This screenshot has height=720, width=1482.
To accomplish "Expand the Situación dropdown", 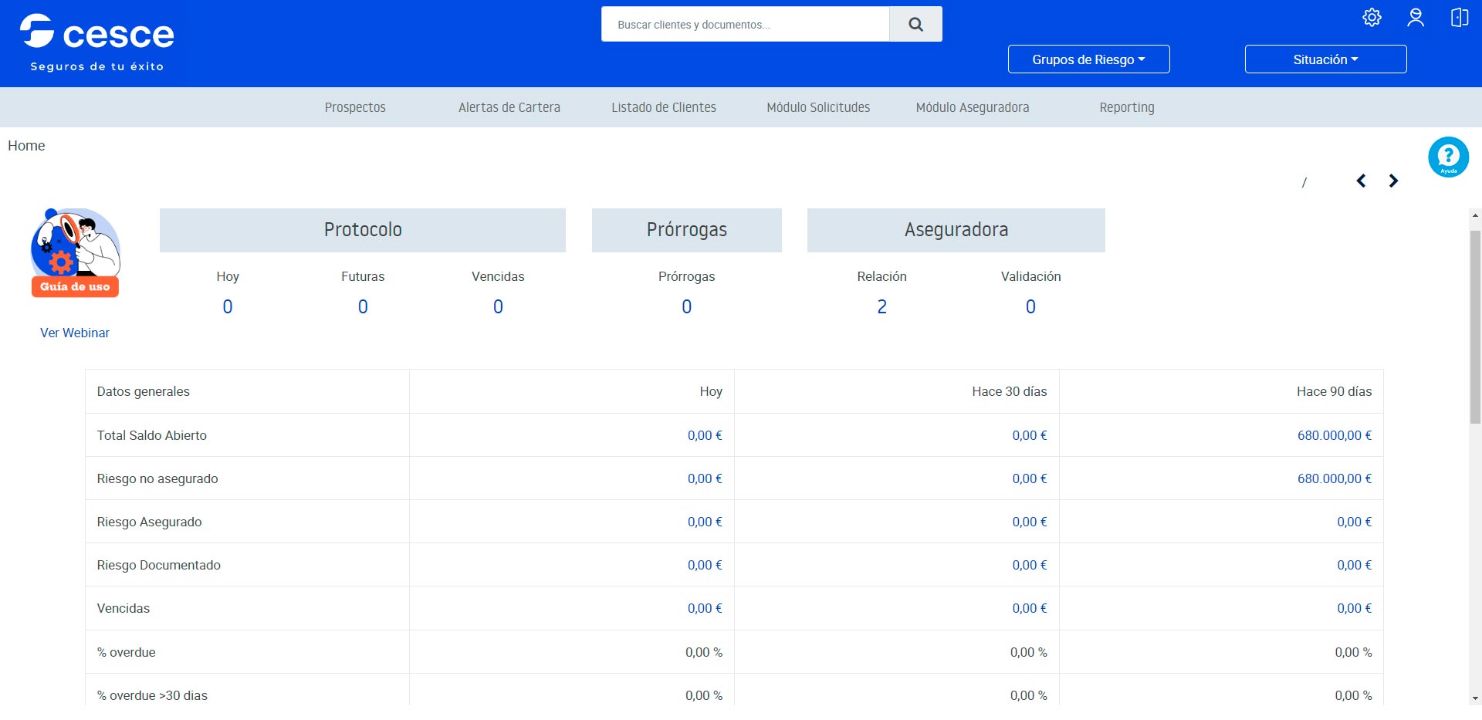I will coord(1325,59).
